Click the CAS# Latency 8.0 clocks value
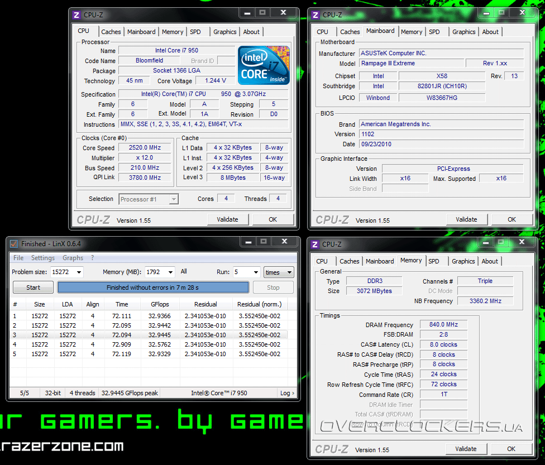The image size is (545, 465). point(443,345)
